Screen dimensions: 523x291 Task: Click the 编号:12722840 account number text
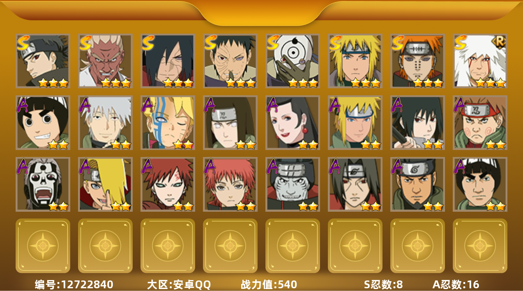tap(74, 284)
